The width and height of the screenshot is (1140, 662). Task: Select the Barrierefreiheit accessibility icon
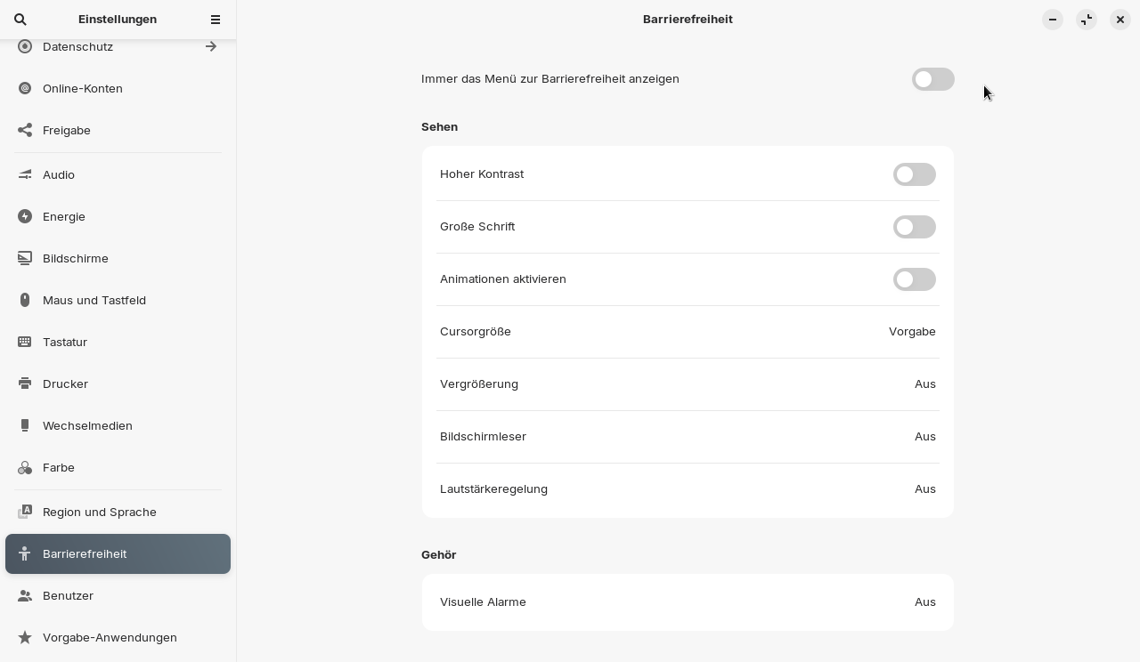(24, 553)
